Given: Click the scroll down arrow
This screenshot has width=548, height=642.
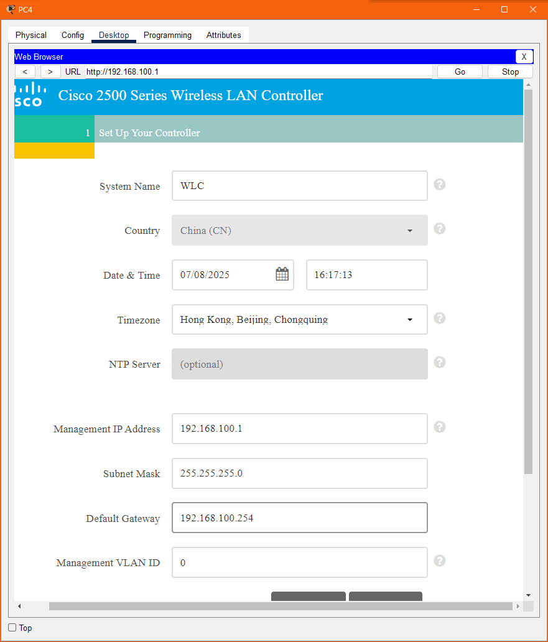Looking at the screenshot, I should pyautogui.click(x=528, y=595).
